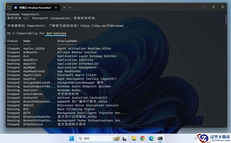Open a new tab with the plus button
231x143 pixels.
coord(64,7)
